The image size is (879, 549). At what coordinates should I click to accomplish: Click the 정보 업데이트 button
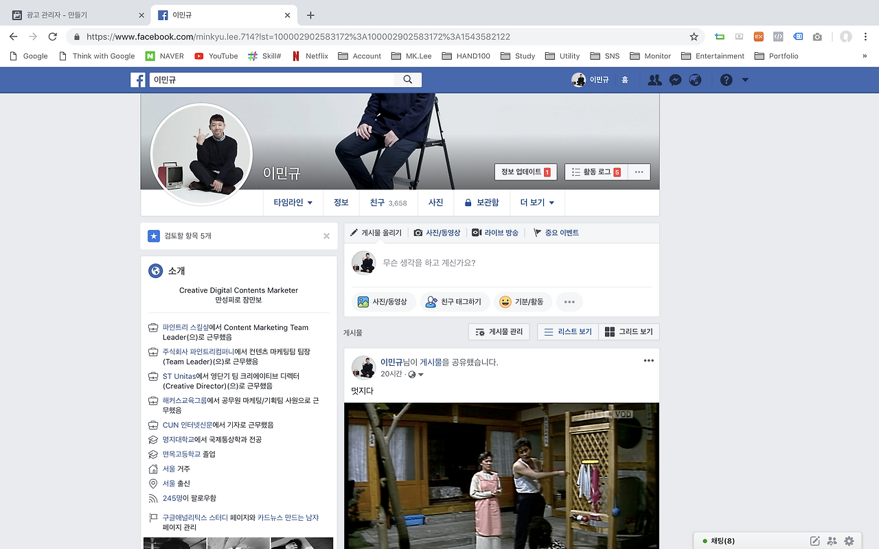pyautogui.click(x=526, y=172)
